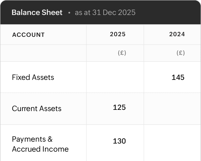This screenshot has width=201, height=161.
Task: Click the (£) unit under 2024
Action: tap(180, 53)
